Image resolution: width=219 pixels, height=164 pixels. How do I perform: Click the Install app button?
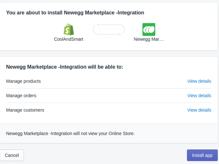point(202,155)
